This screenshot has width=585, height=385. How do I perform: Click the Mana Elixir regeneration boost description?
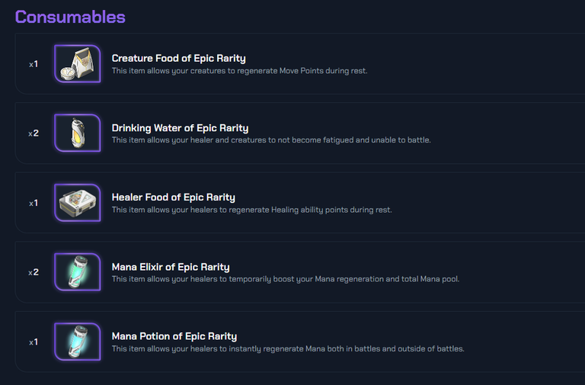point(285,279)
